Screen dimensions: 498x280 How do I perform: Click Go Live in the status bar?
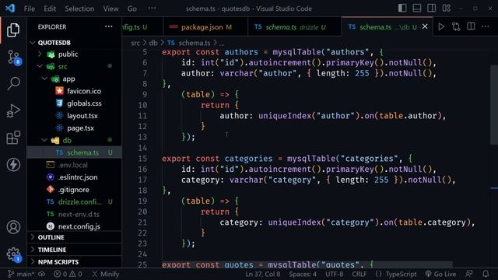coord(440,274)
